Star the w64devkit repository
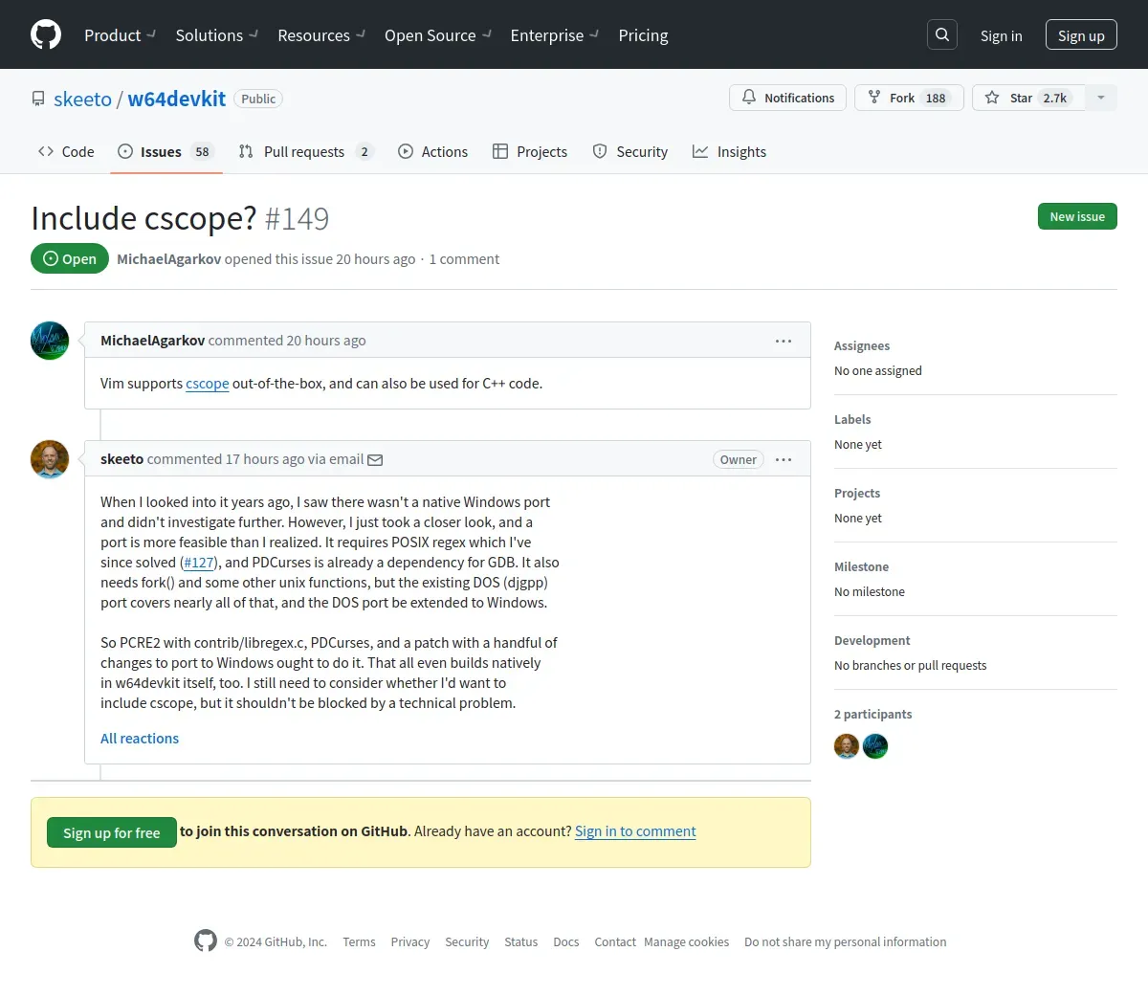The image size is (1148, 996). click(1028, 98)
